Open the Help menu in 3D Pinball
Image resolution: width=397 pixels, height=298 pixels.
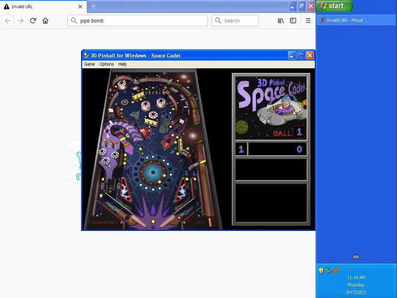click(122, 64)
